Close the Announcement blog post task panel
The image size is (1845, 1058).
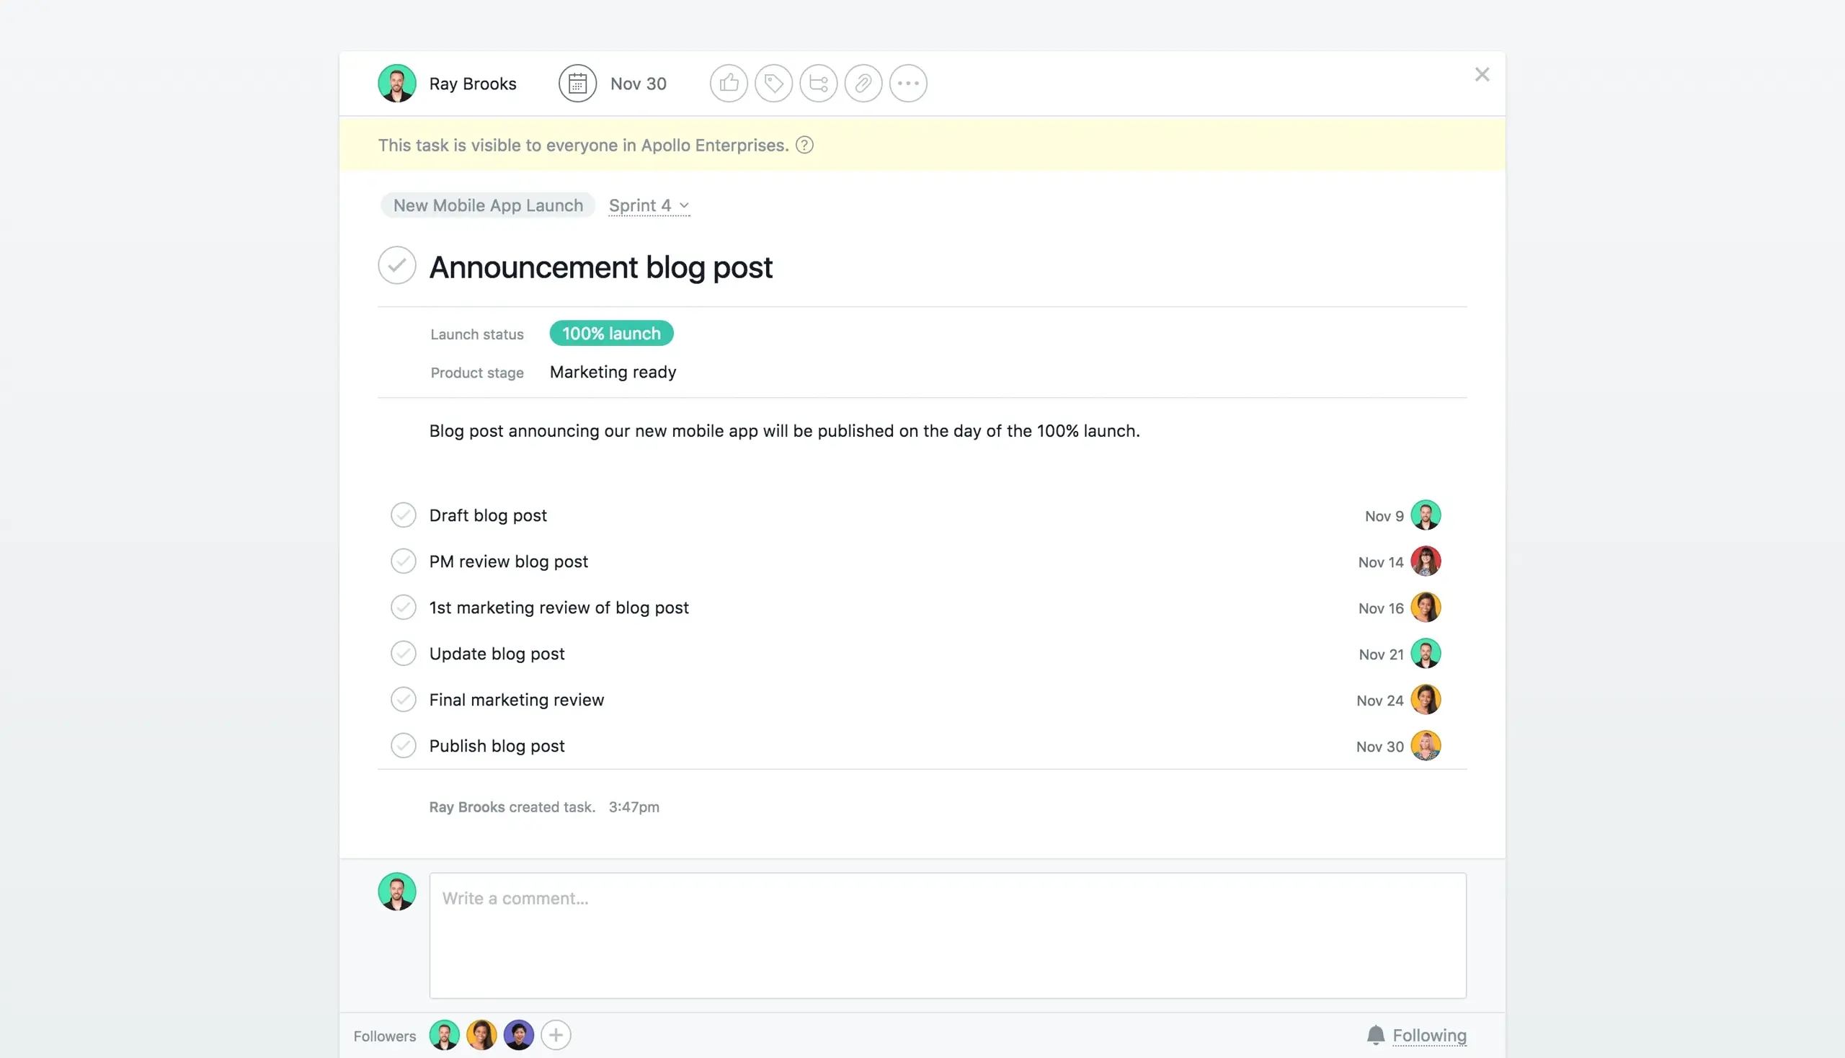[1481, 74]
